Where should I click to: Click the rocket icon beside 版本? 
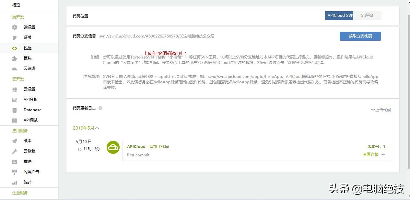click(x=15, y=141)
